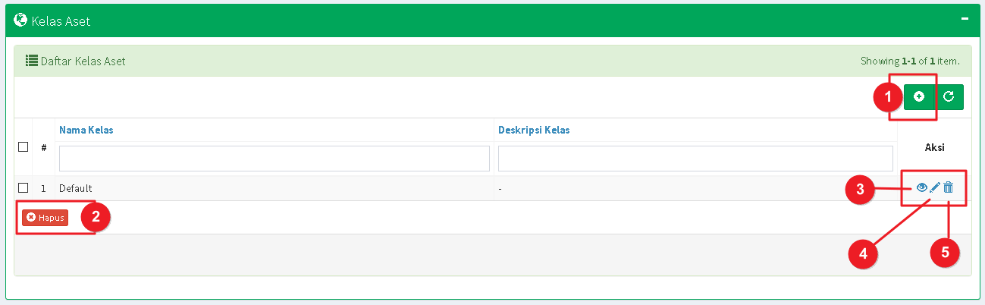Refresh the asset class list
This screenshot has width=985, height=305.
tap(949, 96)
